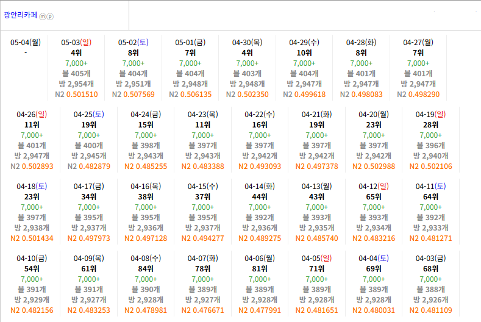Select the N2 0.499618 value
Image resolution: width=481 pixels, height=322 pixels.
pos(304,95)
